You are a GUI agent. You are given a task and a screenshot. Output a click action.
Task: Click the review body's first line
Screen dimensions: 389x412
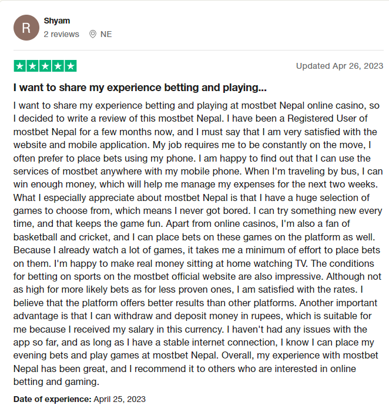point(196,106)
